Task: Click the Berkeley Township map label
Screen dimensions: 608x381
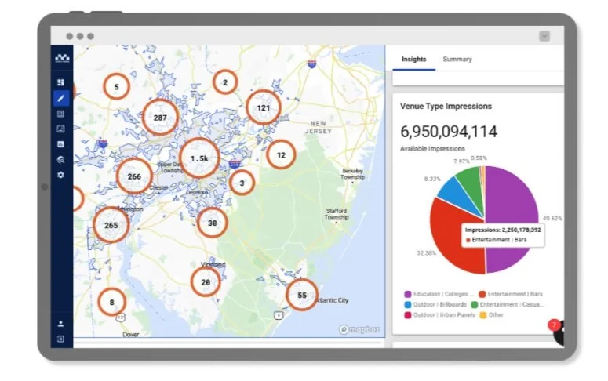Action: click(x=353, y=174)
